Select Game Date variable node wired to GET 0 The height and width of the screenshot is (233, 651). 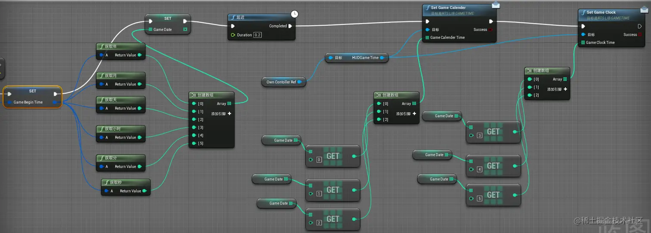(282, 140)
